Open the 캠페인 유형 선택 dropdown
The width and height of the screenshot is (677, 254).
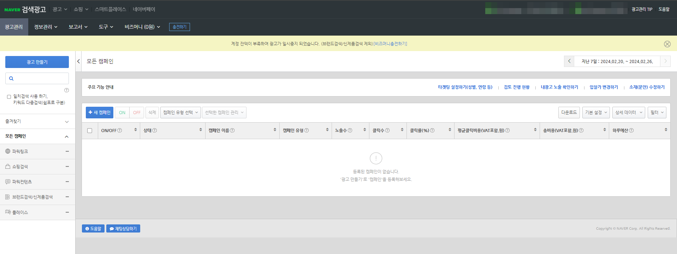coord(180,112)
